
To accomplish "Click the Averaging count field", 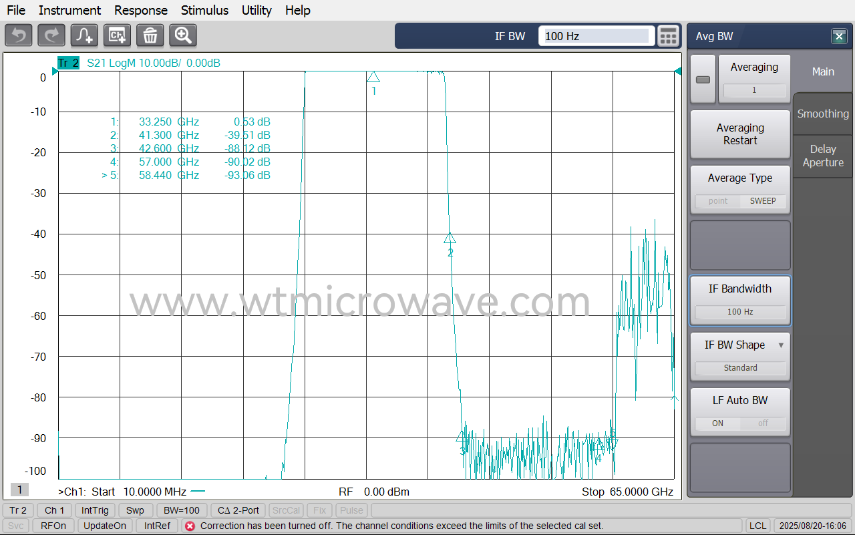I will (x=754, y=90).
